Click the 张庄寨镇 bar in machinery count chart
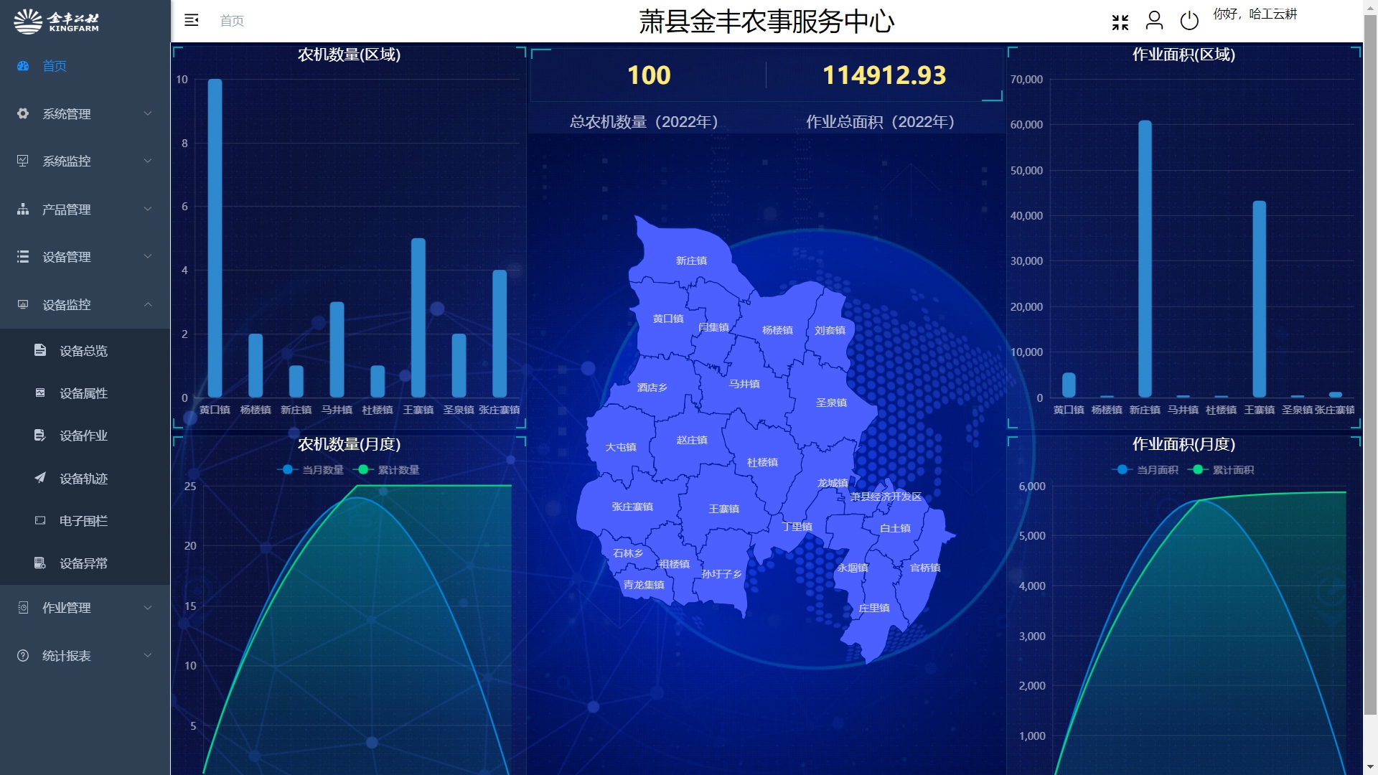 click(500, 334)
